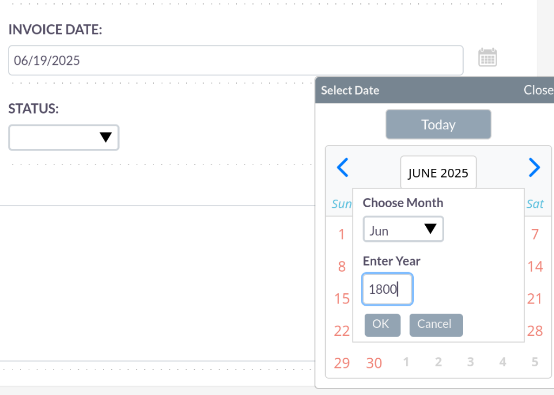The height and width of the screenshot is (395, 554).
Task: Focus the Enter Year field
Action: point(387,289)
